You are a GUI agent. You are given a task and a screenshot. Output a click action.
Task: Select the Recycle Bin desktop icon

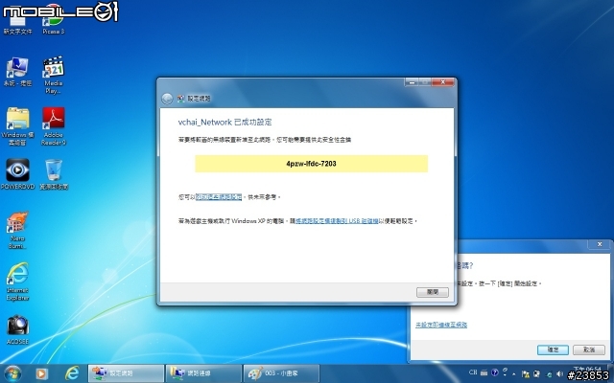point(54,174)
